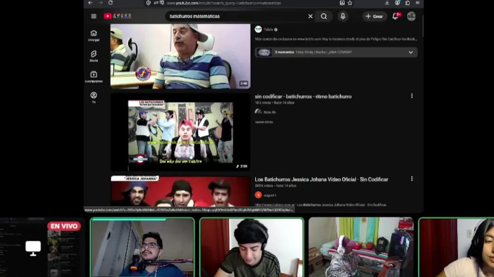Click the white monitor screen-share icon
Screen dimensions: 494x277
33,248
